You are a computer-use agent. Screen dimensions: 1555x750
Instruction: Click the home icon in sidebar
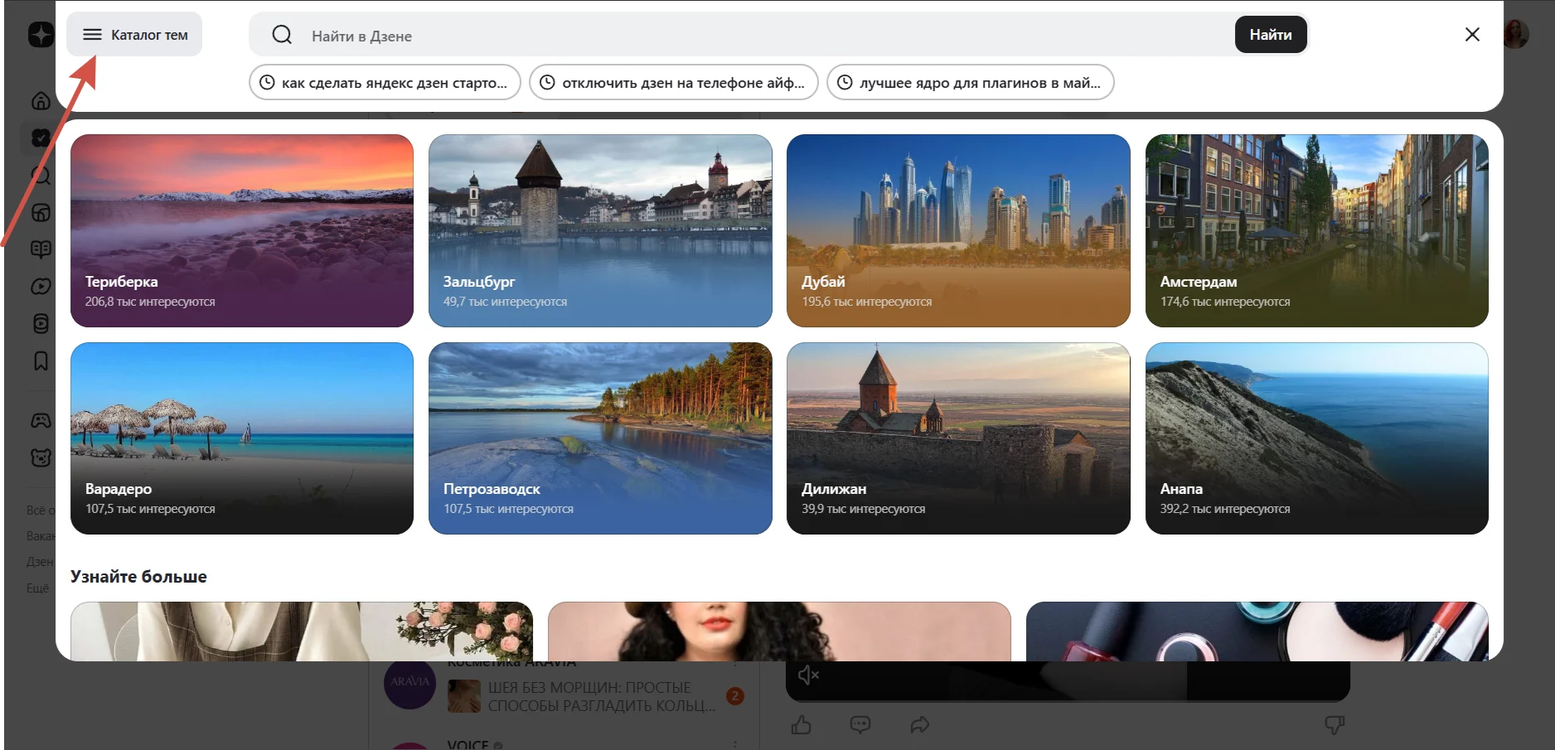click(x=41, y=101)
